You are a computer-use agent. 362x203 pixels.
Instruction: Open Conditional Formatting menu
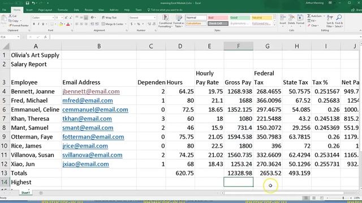(x=165, y=21)
